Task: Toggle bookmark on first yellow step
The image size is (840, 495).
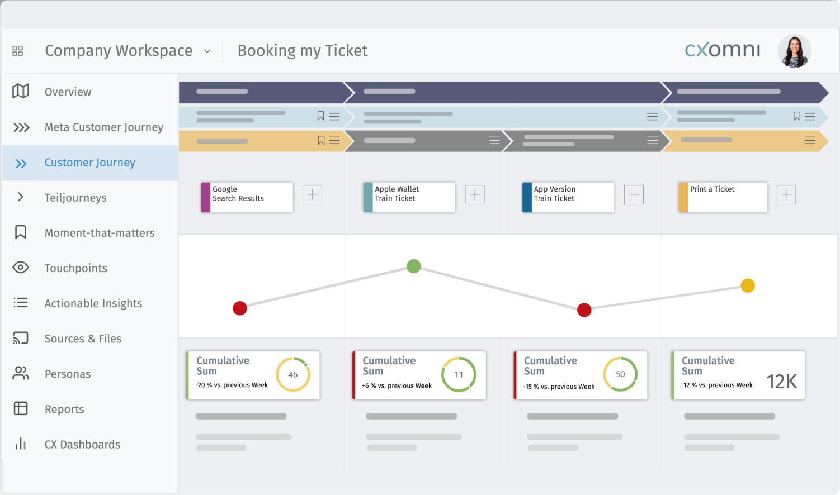Action: (321, 141)
